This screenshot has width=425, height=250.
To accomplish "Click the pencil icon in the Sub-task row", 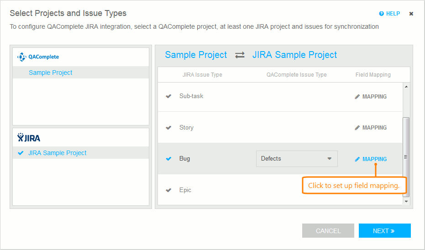I will tap(357, 97).
